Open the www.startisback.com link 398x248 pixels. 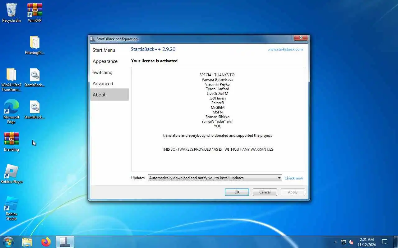tap(285, 49)
